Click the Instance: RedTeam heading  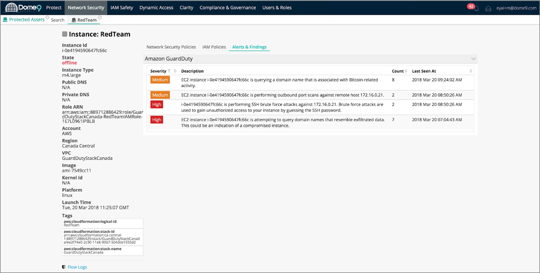coord(100,34)
